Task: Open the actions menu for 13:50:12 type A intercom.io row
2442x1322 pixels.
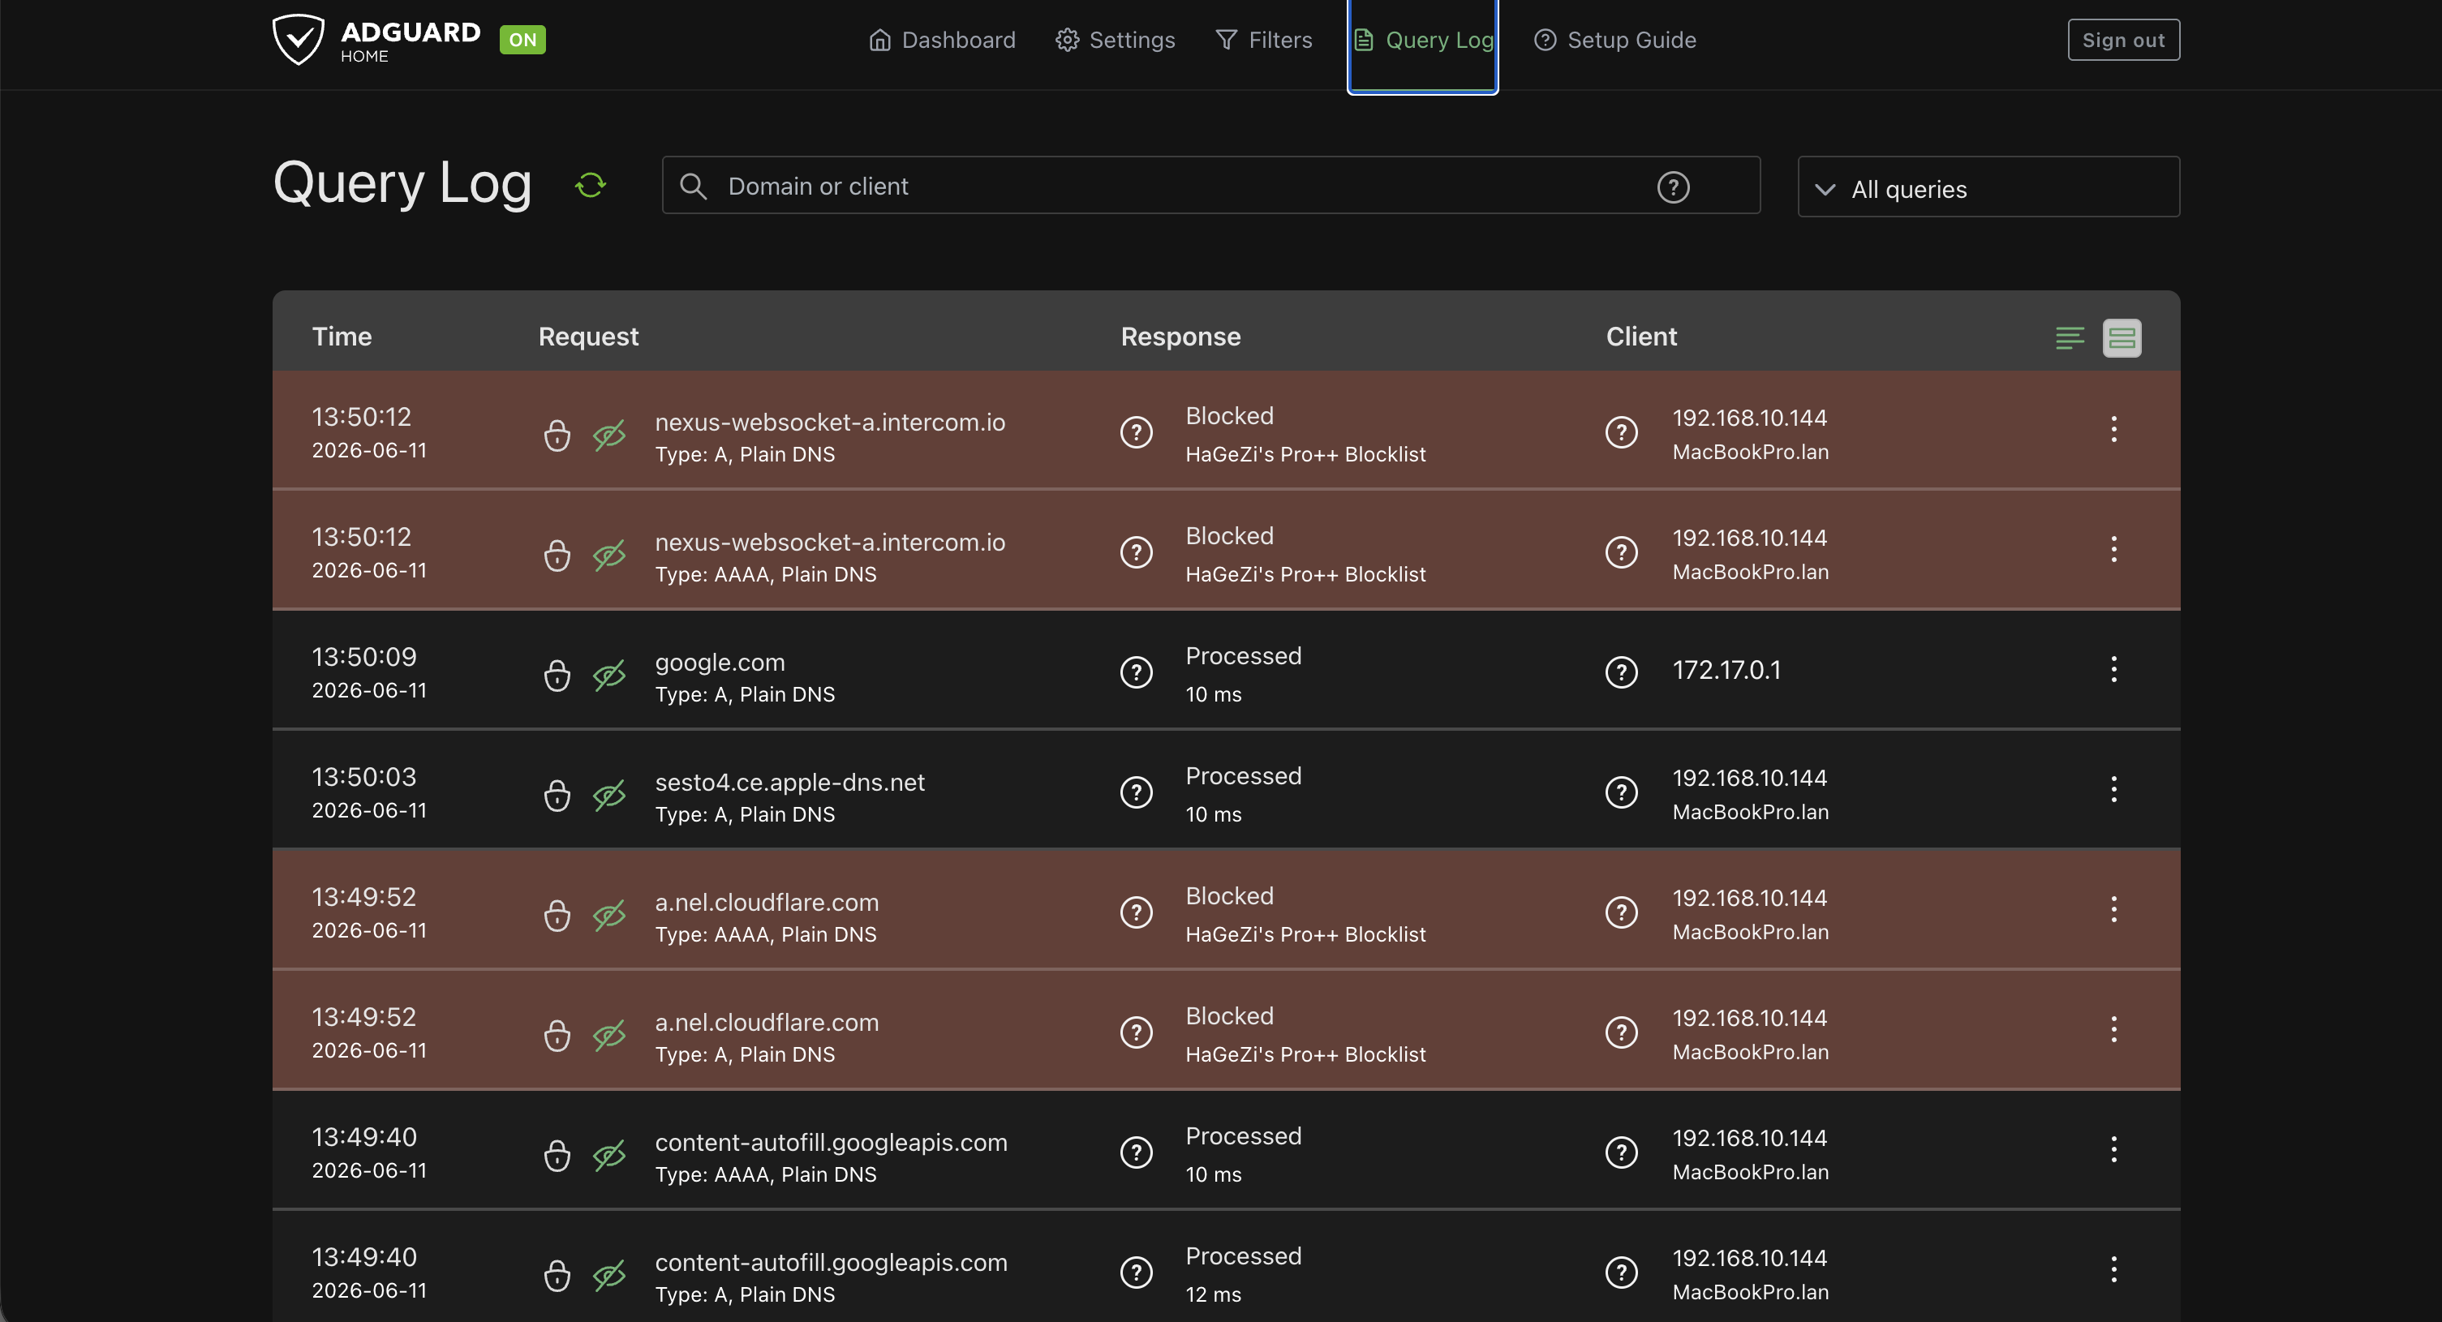Action: pyautogui.click(x=2113, y=429)
